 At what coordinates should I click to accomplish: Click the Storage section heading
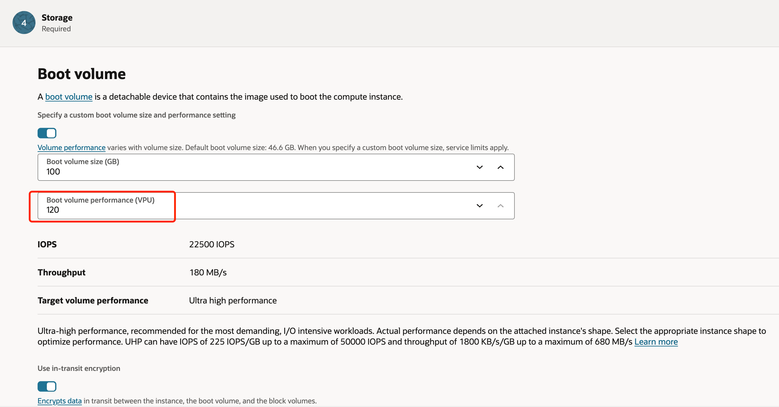[x=57, y=18]
